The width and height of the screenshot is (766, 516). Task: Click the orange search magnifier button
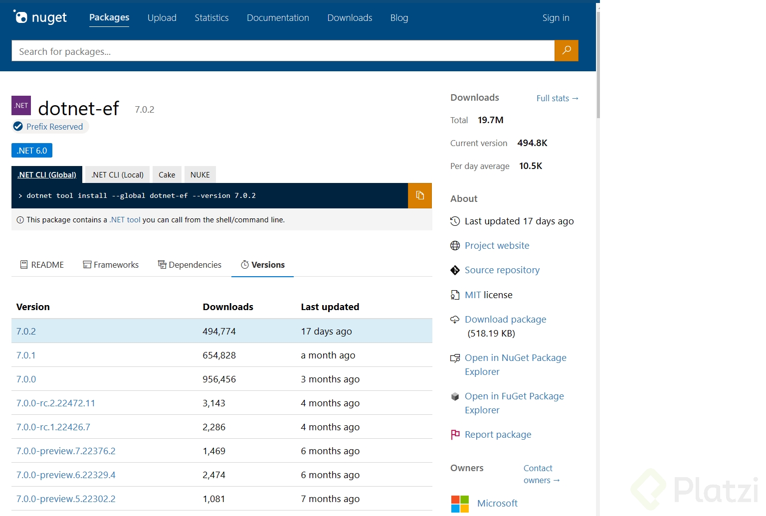coord(567,50)
